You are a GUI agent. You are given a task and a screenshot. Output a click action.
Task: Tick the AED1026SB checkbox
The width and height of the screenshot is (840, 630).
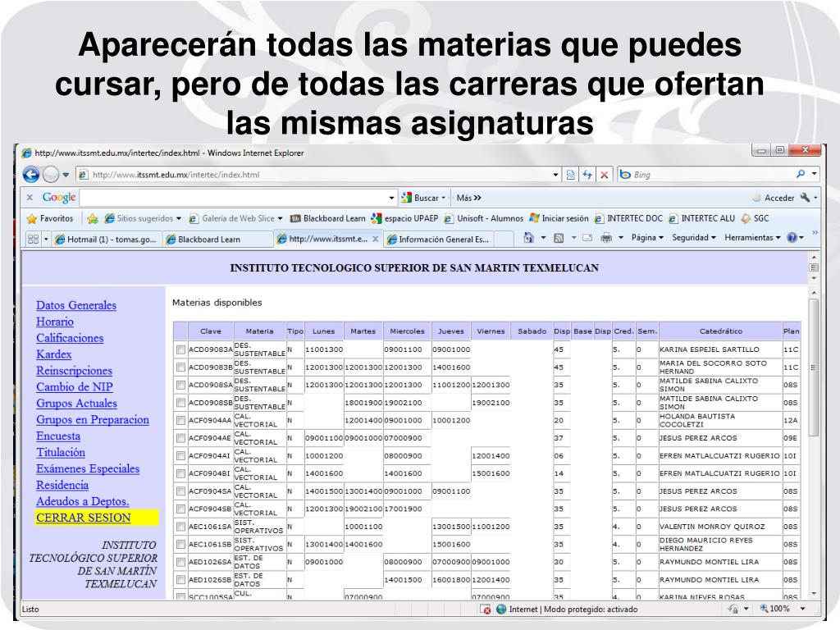180,580
